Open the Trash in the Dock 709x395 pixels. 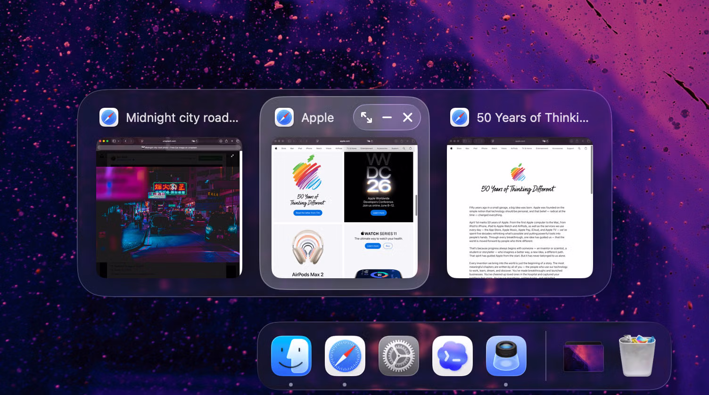637,356
